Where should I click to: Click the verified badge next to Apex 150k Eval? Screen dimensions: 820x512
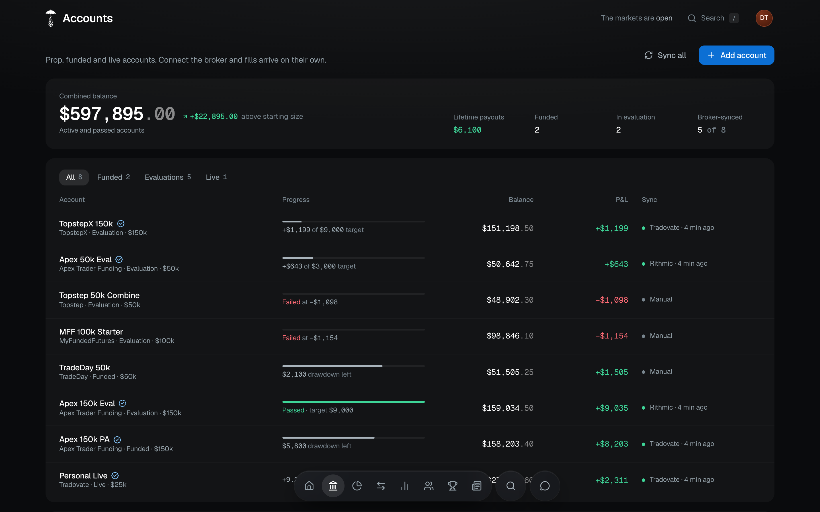(123, 403)
